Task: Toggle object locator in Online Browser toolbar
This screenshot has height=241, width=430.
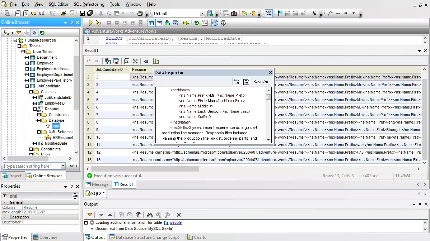Action: coord(34,33)
